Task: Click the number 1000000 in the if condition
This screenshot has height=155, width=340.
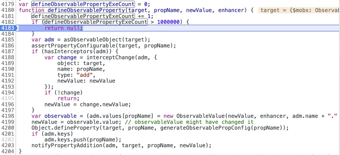Action: [x=168, y=22]
